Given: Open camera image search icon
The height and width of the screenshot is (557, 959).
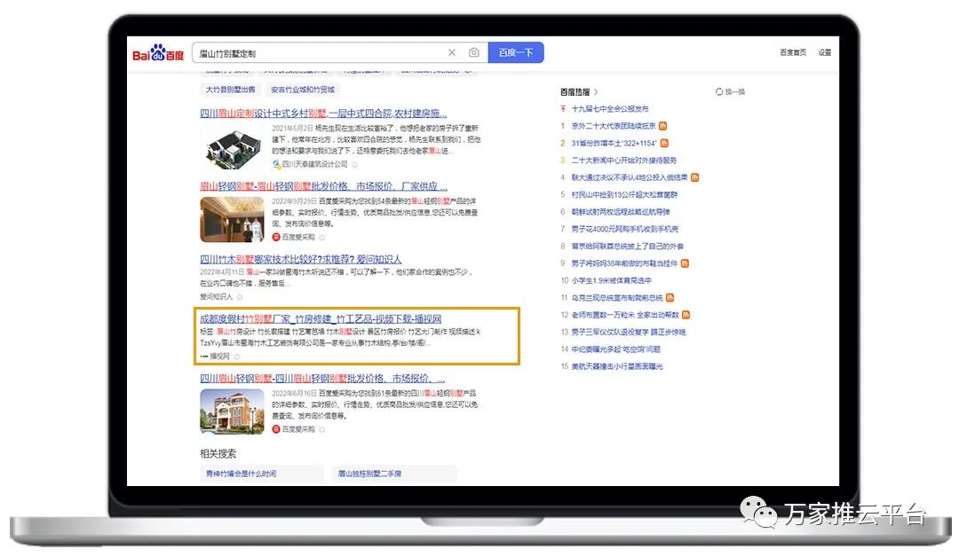Looking at the screenshot, I should (x=474, y=53).
